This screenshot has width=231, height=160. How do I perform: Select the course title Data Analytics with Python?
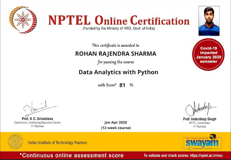point(118,72)
